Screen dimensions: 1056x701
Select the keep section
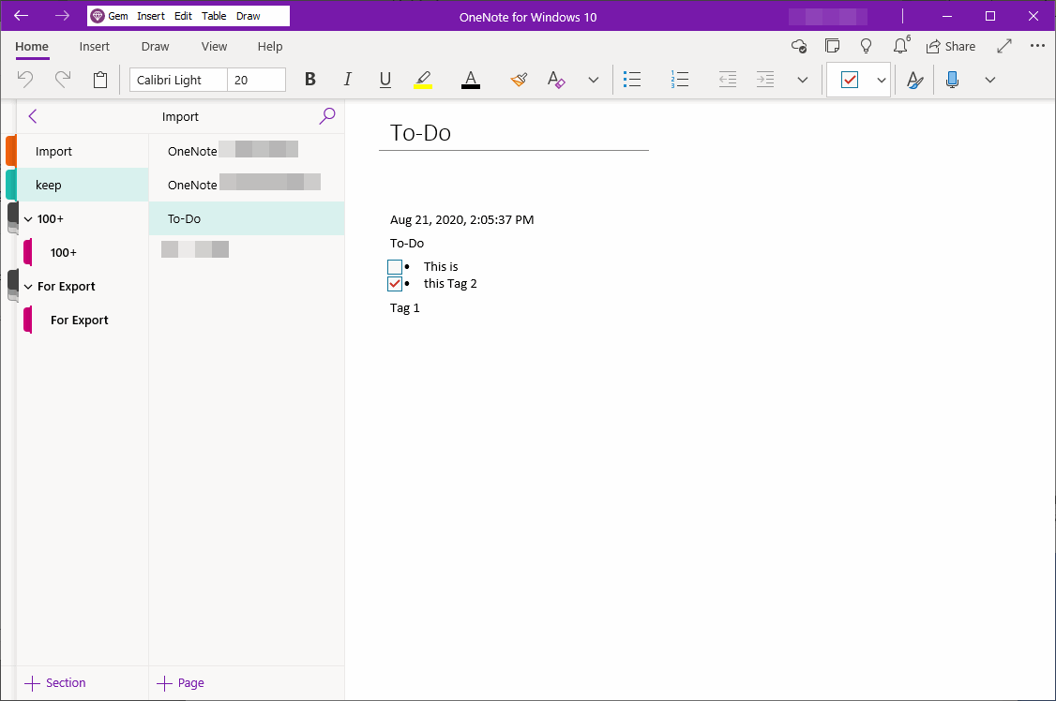[83, 185]
